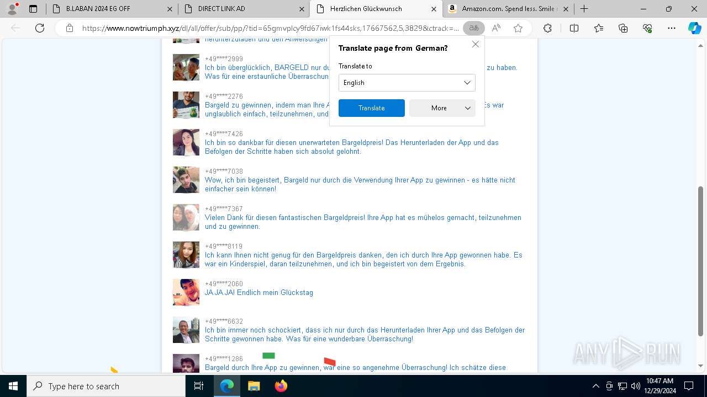The width and height of the screenshot is (707, 397).
Task: Open Copilot sidebar icon
Action: click(x=694, y=28)
